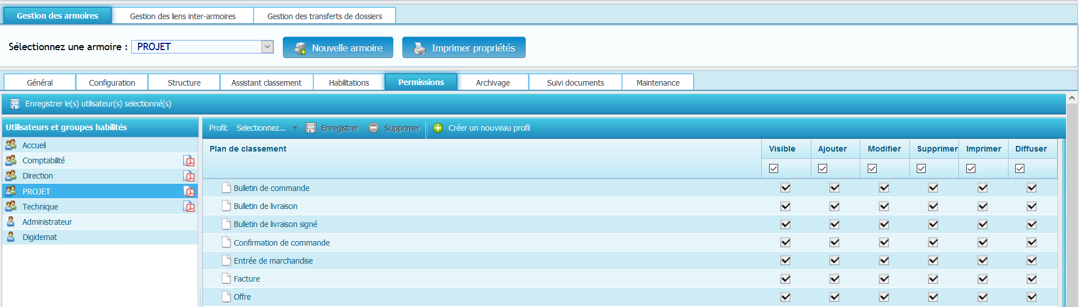Click the PDF icon in Technique row

pyautogui.click(x=189, y=207)
